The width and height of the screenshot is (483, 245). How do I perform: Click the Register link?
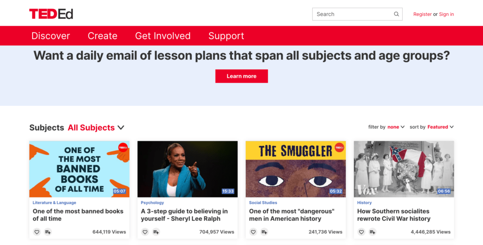pyautogui.click(x=422, y=14)
